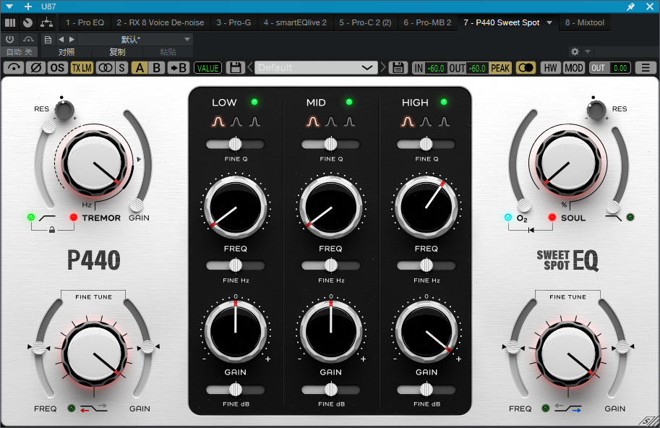Click the plugin bypass arc icon in toolbar
This screenshot has width=660, height=428.
click(x=14, y=68)
